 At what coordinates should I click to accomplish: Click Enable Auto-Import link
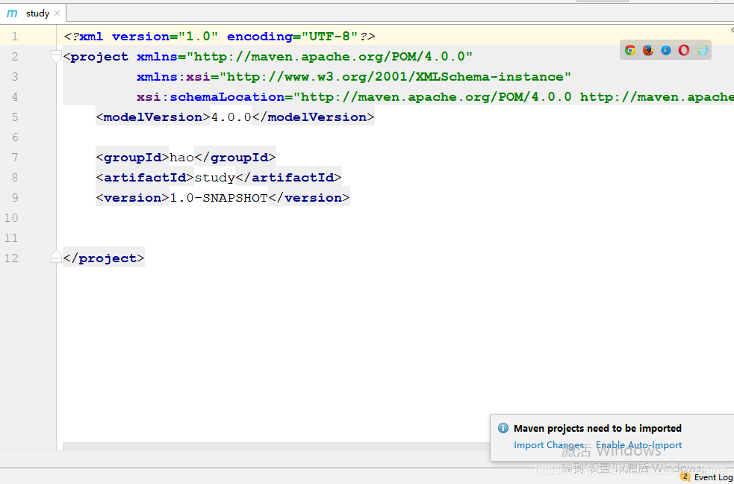click(638, 445)
